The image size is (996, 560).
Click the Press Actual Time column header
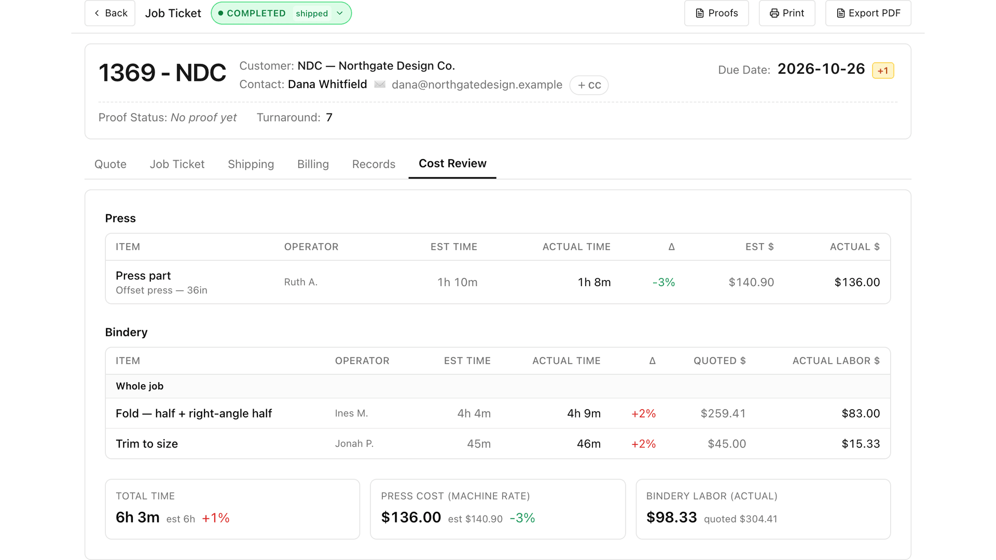[576, 247]
